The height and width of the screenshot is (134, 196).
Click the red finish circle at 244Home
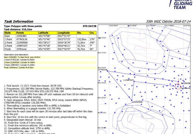pos(177,86)
